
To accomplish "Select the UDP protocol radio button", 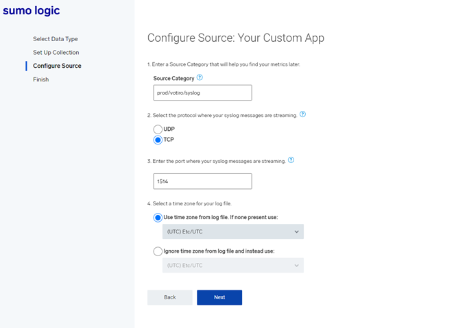I will click(158, 129).
